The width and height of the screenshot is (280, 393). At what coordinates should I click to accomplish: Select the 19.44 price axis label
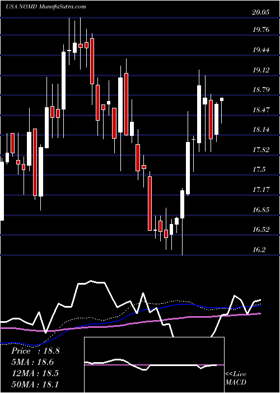(x=261, y=50)
